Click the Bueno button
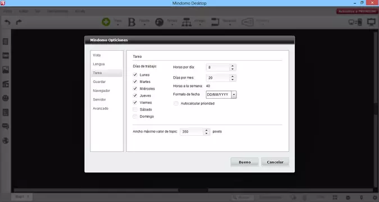This screenshot has width=379, height=202. [x=245, y=162]
